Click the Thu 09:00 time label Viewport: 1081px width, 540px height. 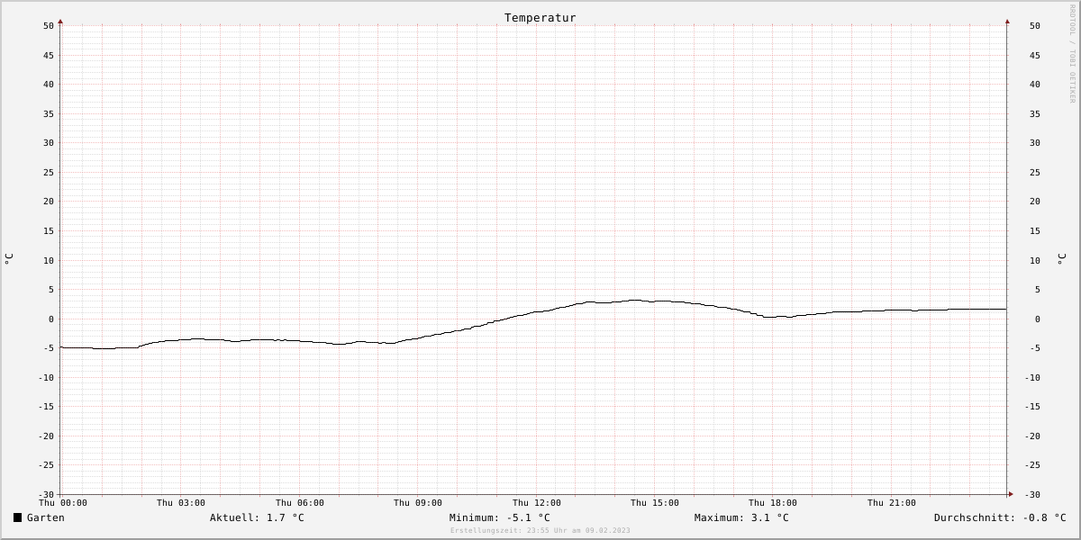pyautogui.click(x=418, y=503)
